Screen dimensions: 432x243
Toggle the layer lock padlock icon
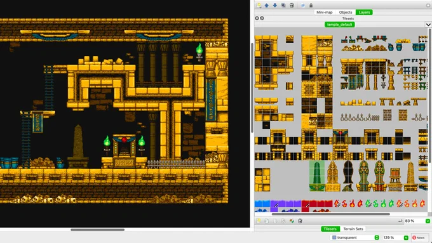point(311,5)
